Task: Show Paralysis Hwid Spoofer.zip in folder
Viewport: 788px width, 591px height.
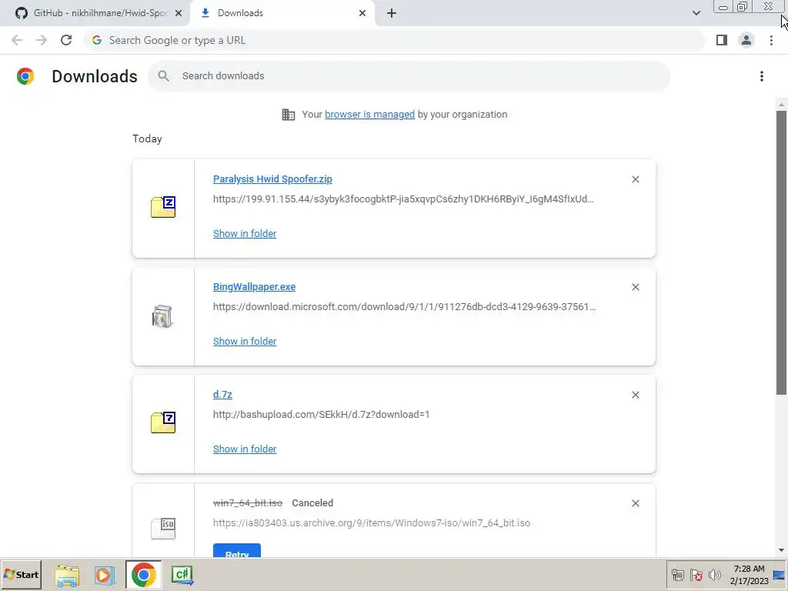Action: click(x=245, y=234)
